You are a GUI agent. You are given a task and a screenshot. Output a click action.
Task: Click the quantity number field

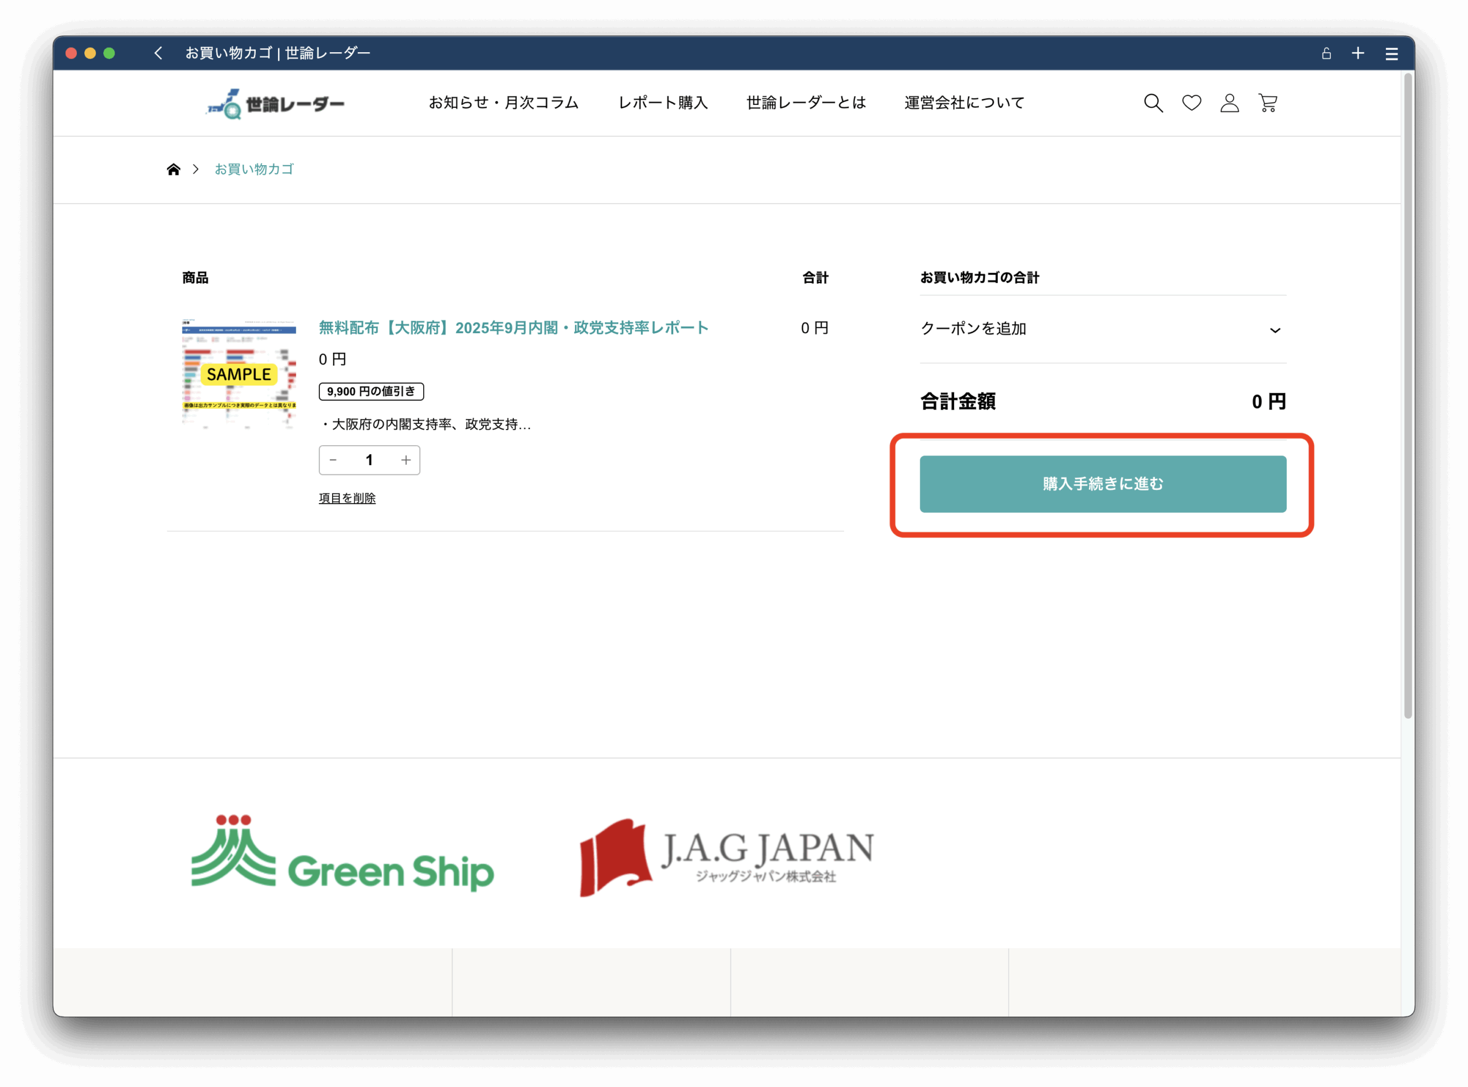point(369,461)
